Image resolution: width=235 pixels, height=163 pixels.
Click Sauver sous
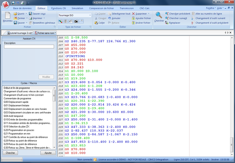coord(37,14)
